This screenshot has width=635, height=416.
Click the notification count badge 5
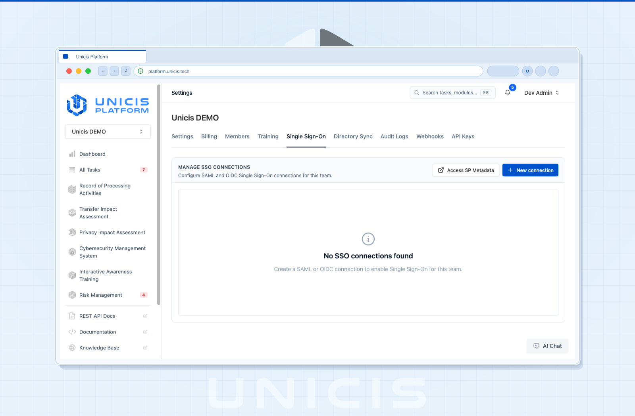click(513, 88)
